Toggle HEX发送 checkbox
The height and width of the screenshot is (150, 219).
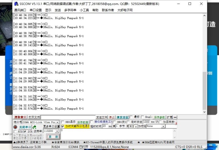click(114, 122)
